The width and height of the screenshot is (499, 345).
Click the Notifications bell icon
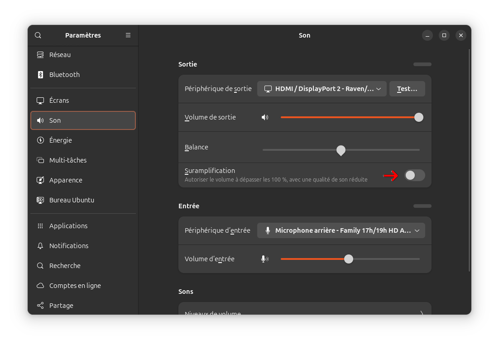tap(40, 246)
